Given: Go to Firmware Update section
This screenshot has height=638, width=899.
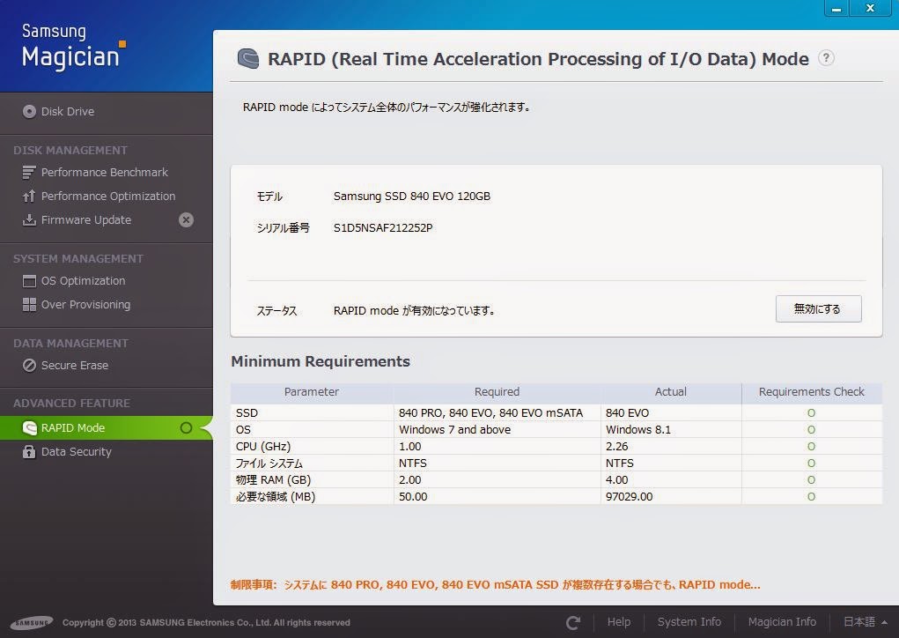Looking at the screenshot, I should pos(86,219).
